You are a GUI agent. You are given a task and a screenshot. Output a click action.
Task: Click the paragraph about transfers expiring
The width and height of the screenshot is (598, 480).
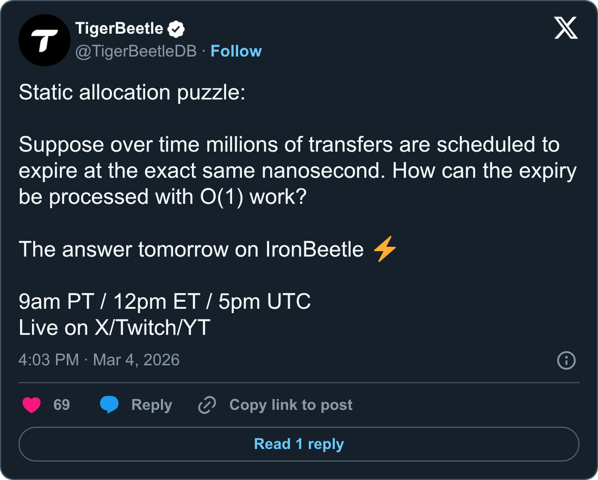tap(296, 171)
